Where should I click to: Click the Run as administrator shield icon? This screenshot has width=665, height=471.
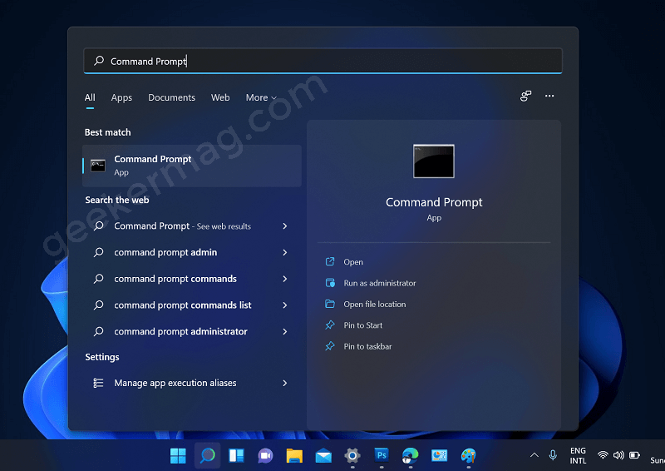pyautogui.click(x=330, y=283)
